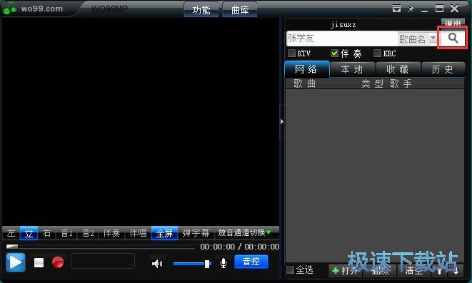Click the 打开 open button
Screen dimensions: 472x283
[346, 271]
